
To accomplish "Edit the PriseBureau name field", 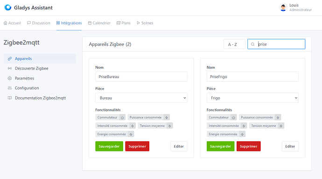I will click(141, 77).
